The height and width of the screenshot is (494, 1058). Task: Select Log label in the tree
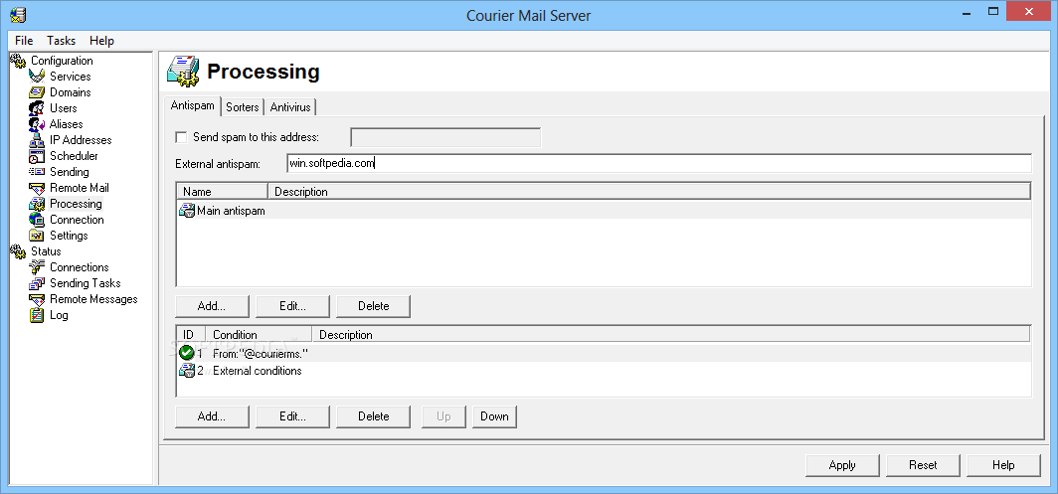(x=59, y=315)
